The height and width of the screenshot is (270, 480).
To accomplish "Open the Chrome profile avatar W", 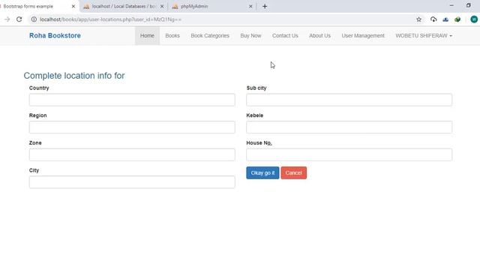I will (x=474, y=19).
